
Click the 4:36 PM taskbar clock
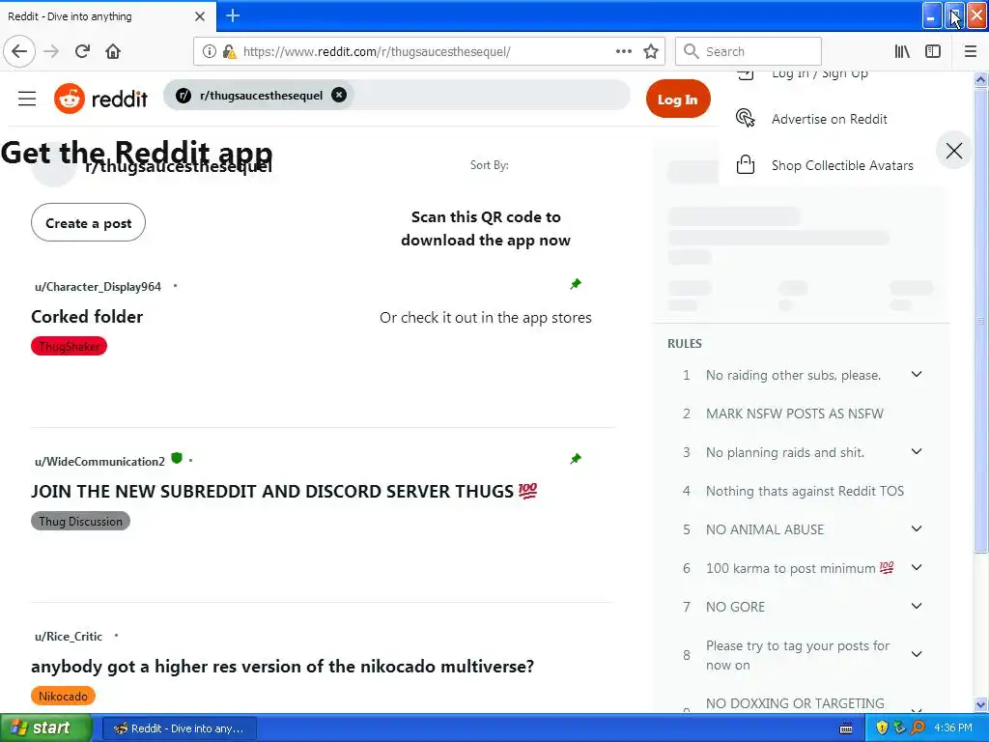click(953, 728)
